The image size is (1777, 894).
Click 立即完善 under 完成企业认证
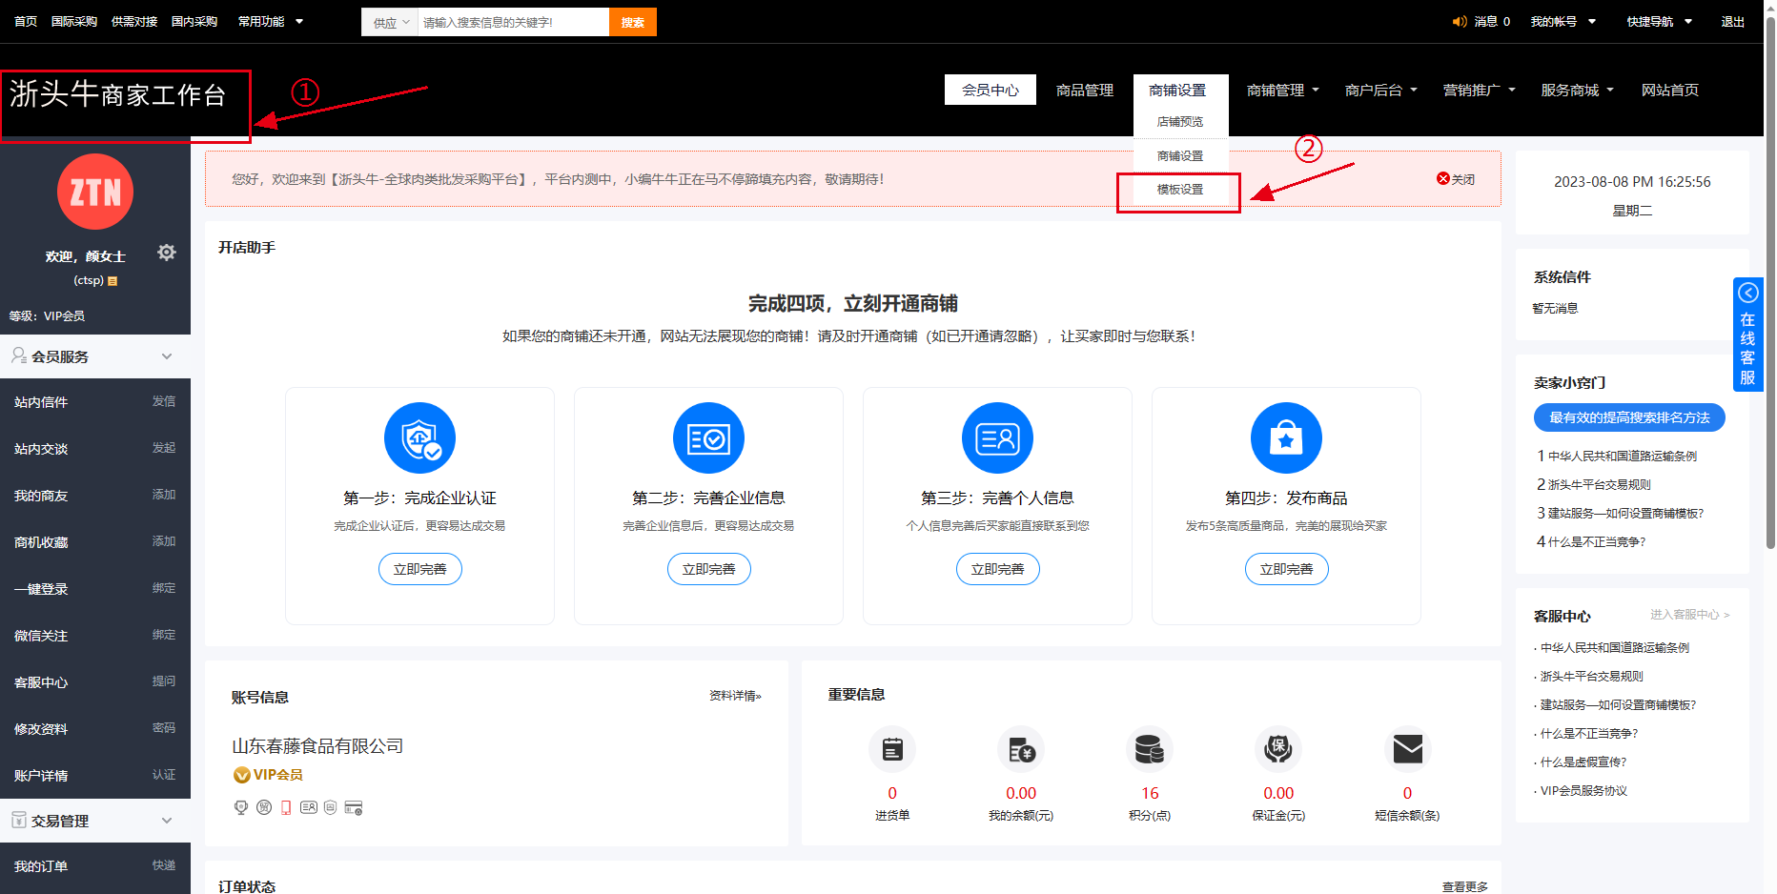[419, 569]
